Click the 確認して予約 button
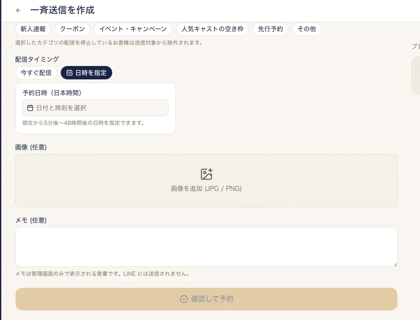The height and width of the screenshot is (320, 420). pyautogui.click(x=206, y=299)
